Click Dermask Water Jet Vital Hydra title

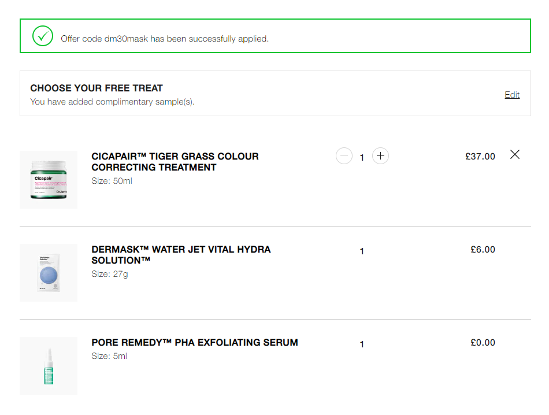(181, 255)
